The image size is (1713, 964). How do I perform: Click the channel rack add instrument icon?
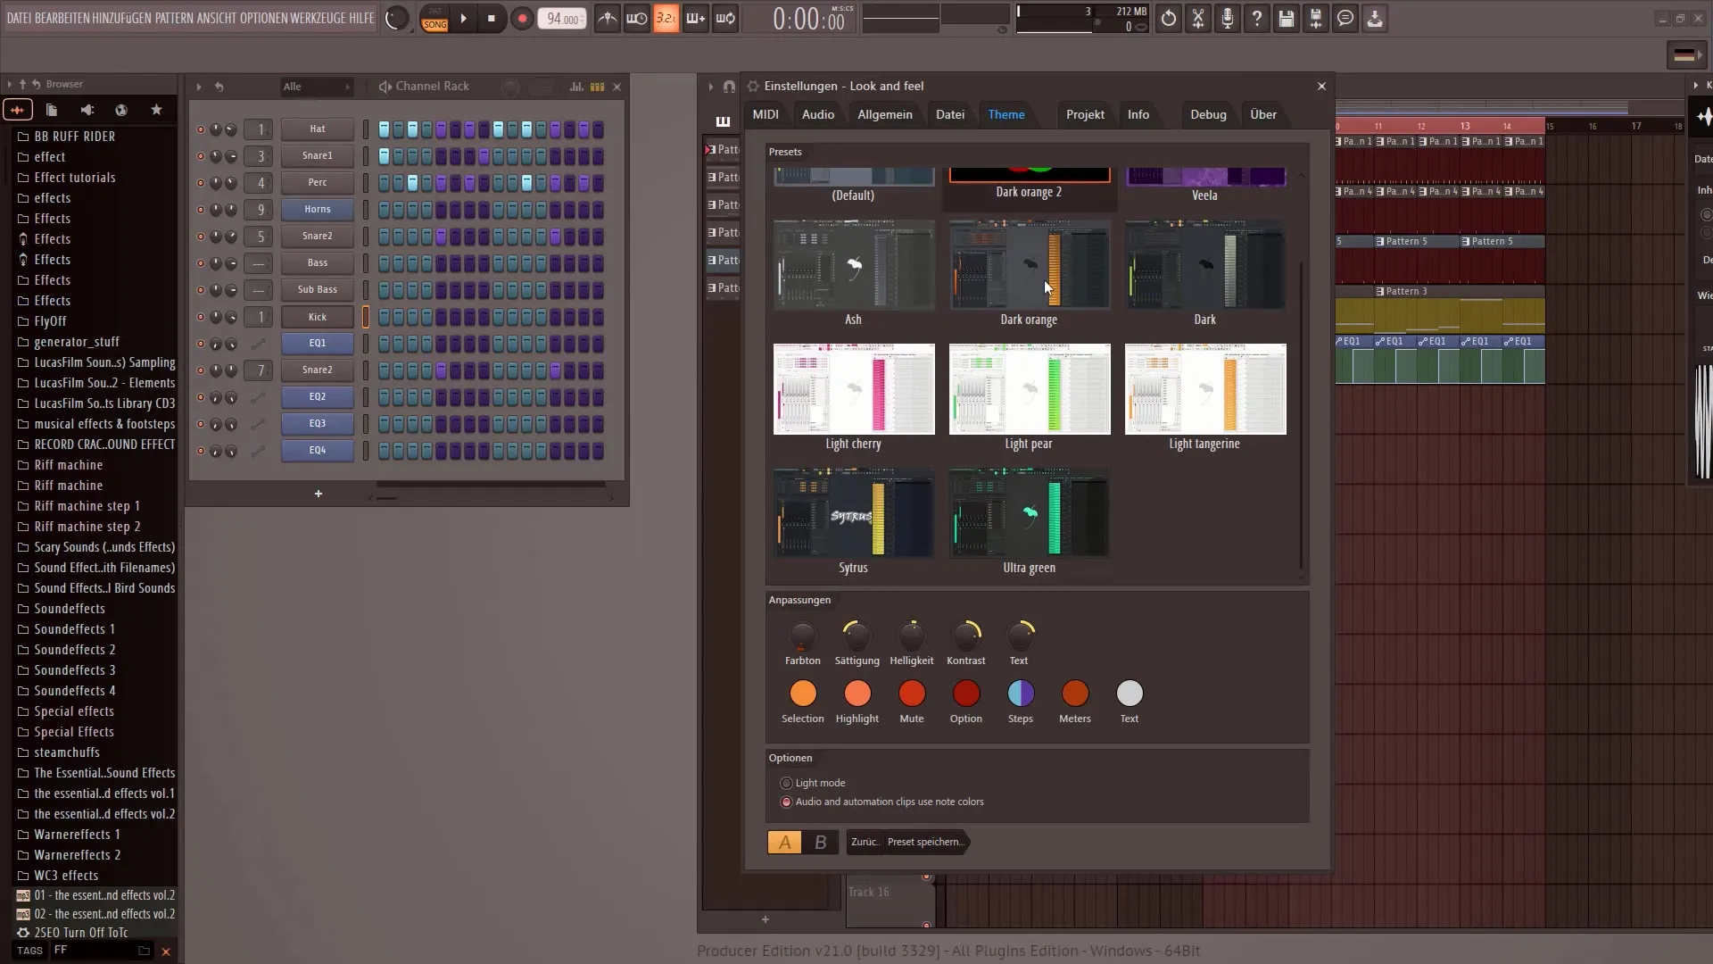click(318, 492)
